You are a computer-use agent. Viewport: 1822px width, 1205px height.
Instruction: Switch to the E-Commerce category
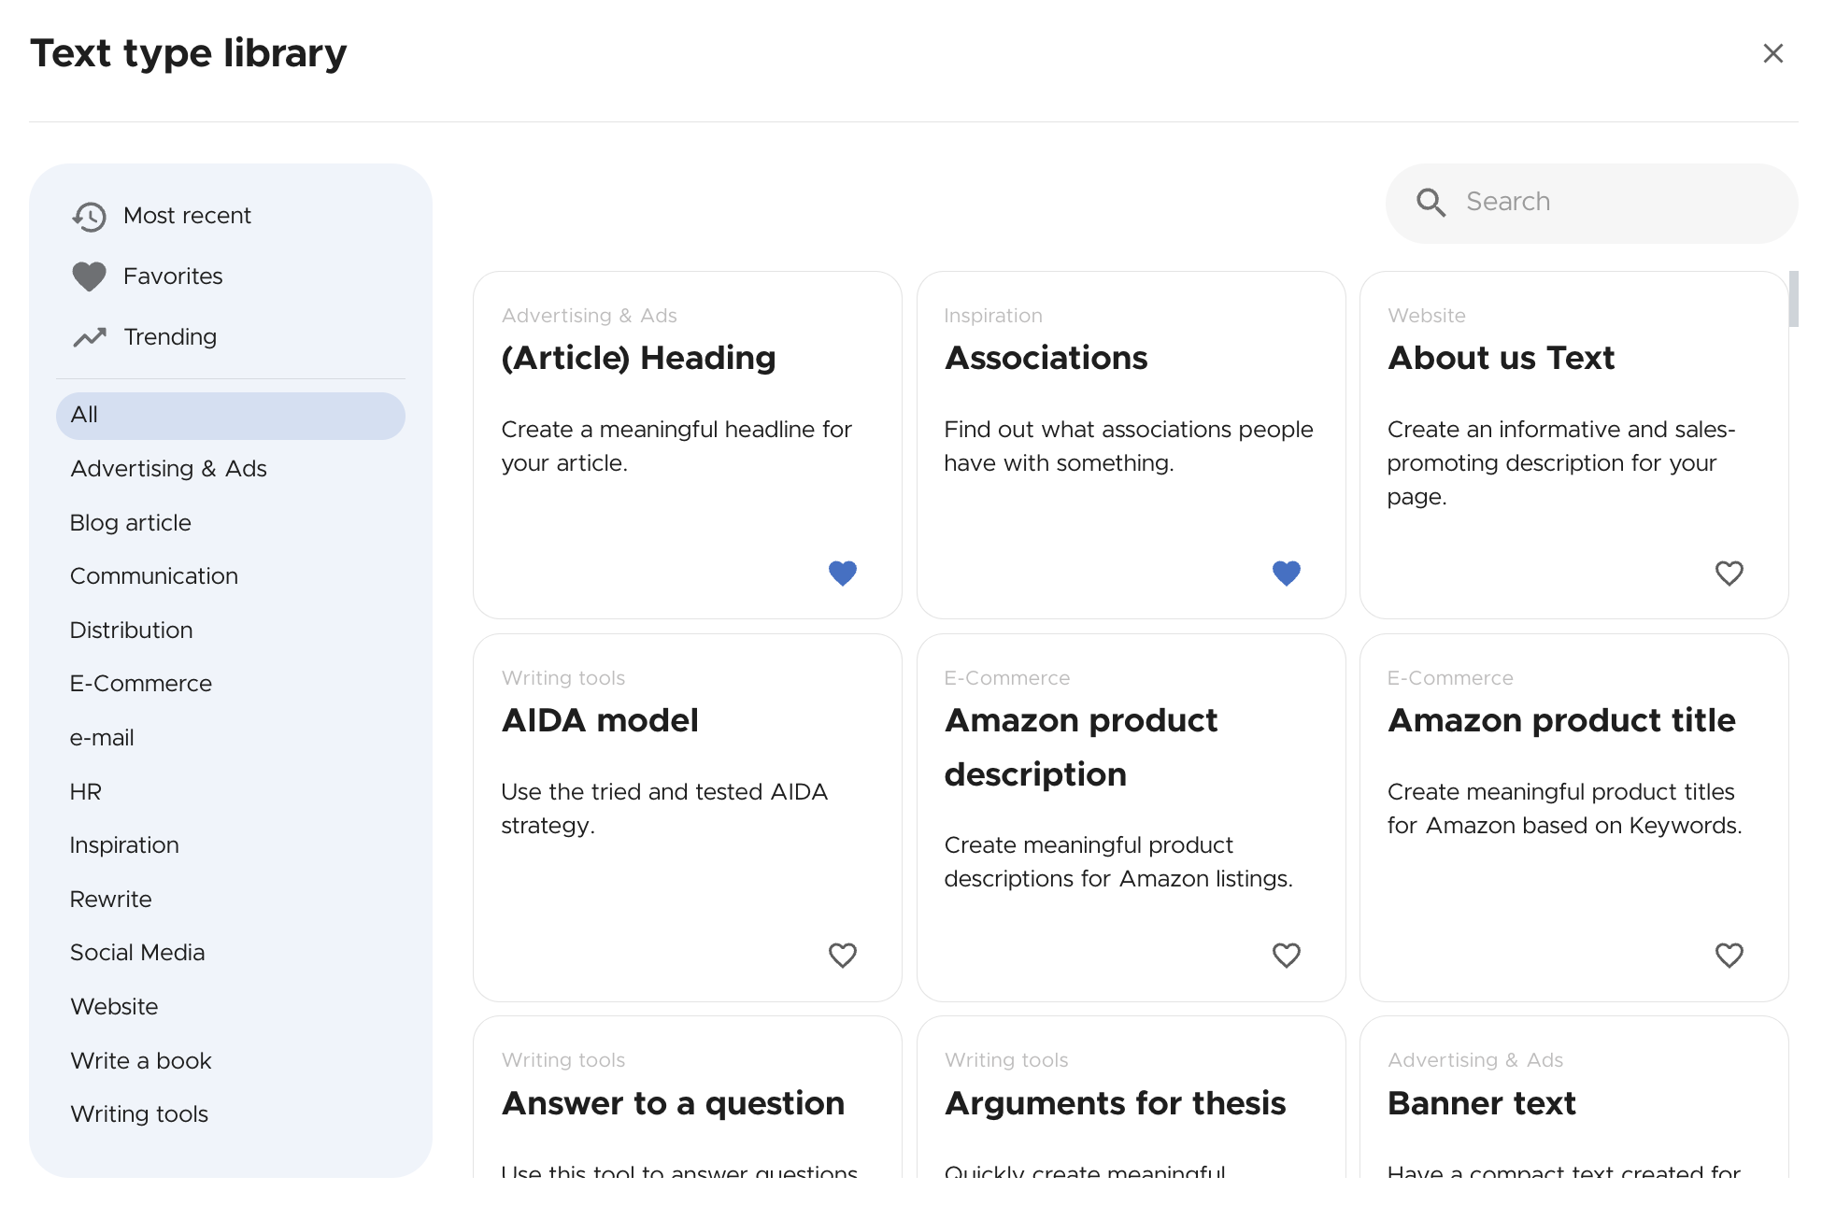(x=140, y=683)
